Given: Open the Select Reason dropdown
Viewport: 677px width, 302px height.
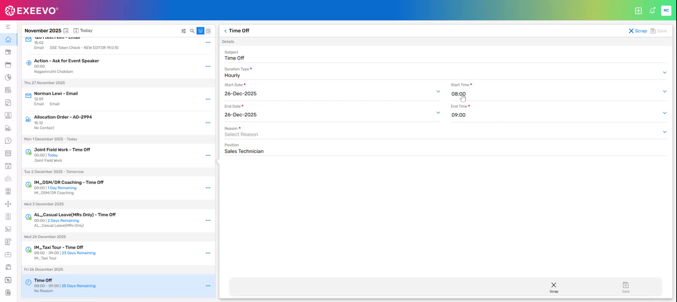Looking at the screenshot, I should [x=665, y=132].
